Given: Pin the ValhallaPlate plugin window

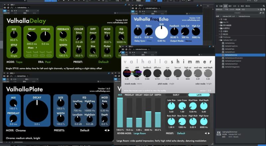Looking at the screenshot, I should pos(109,73).
